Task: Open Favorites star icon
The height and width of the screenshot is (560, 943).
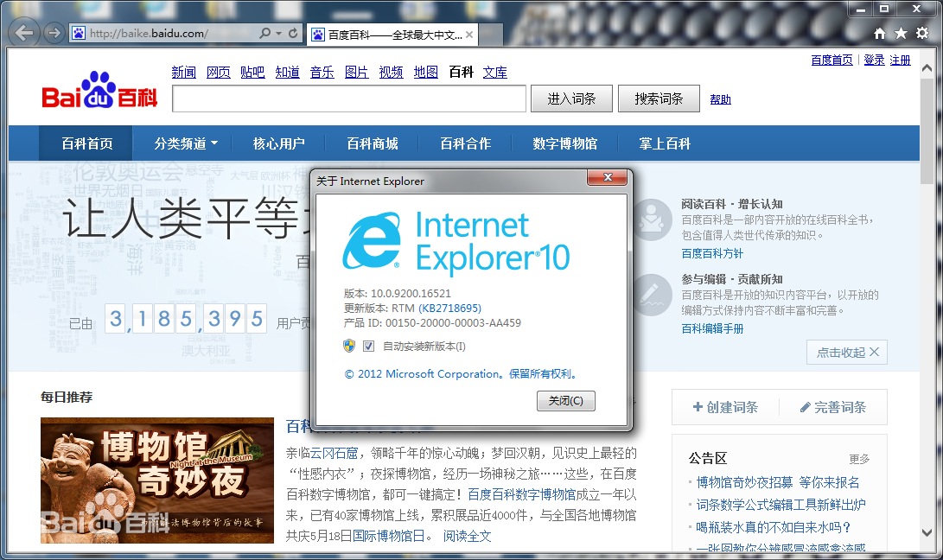Action: point(901,33)
